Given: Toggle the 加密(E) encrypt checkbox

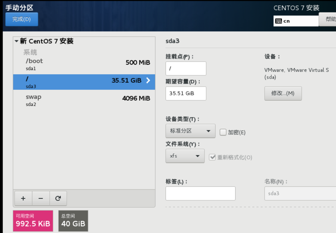Looking at the screenshot, I should [223, 132].
